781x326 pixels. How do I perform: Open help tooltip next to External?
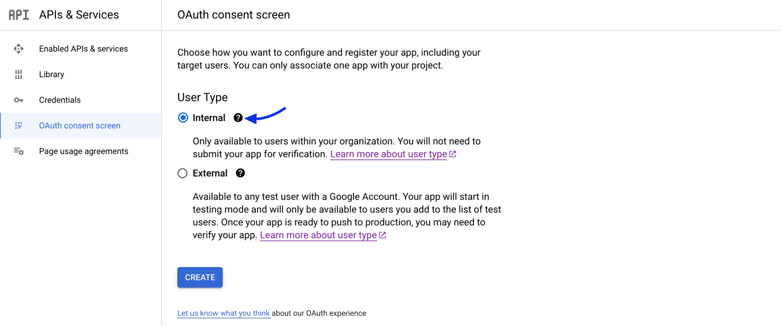click(x=240, y=173)
